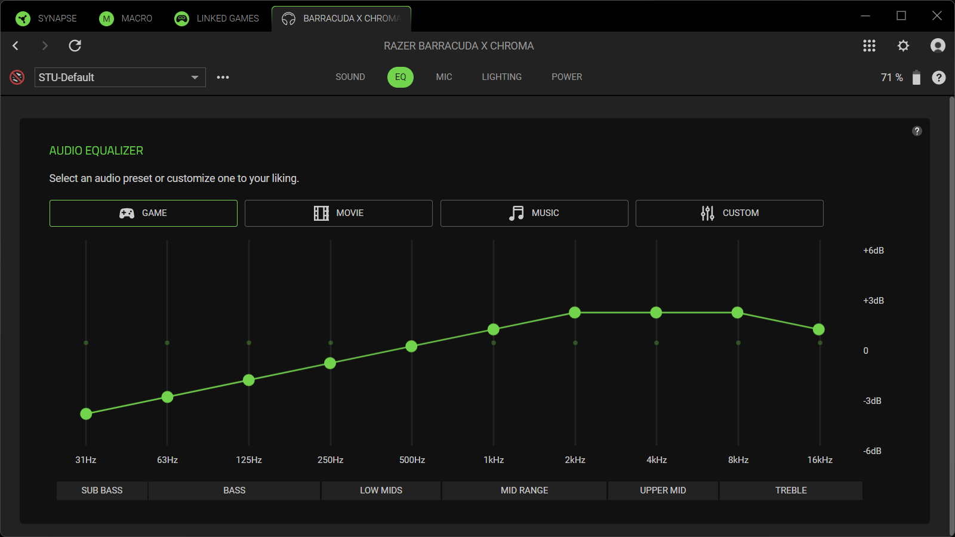Go back using the left arrow

coord(16,46)
